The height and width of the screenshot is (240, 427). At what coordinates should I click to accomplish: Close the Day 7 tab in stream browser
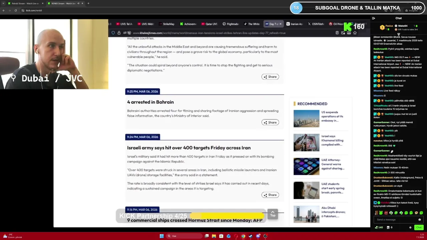pos(281,24)
